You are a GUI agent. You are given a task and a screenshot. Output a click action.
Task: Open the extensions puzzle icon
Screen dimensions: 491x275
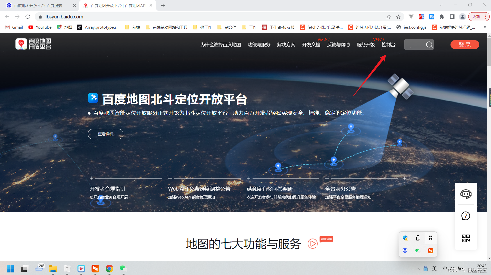tap(442, 17)
